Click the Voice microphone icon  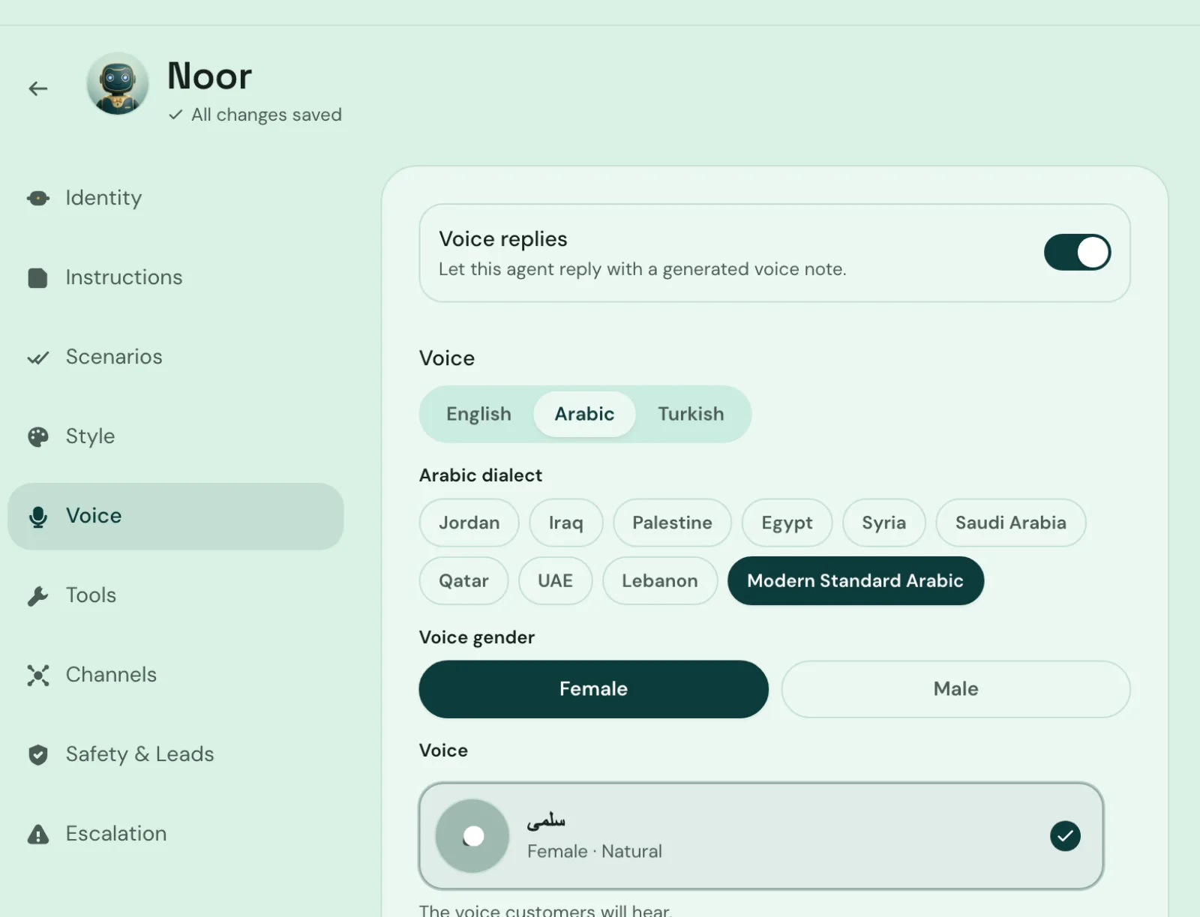click(38, 517)
